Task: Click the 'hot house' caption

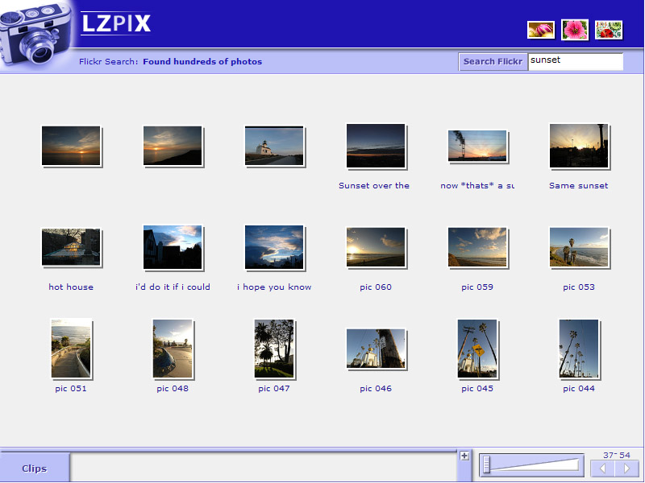Action: click(71, 287)
